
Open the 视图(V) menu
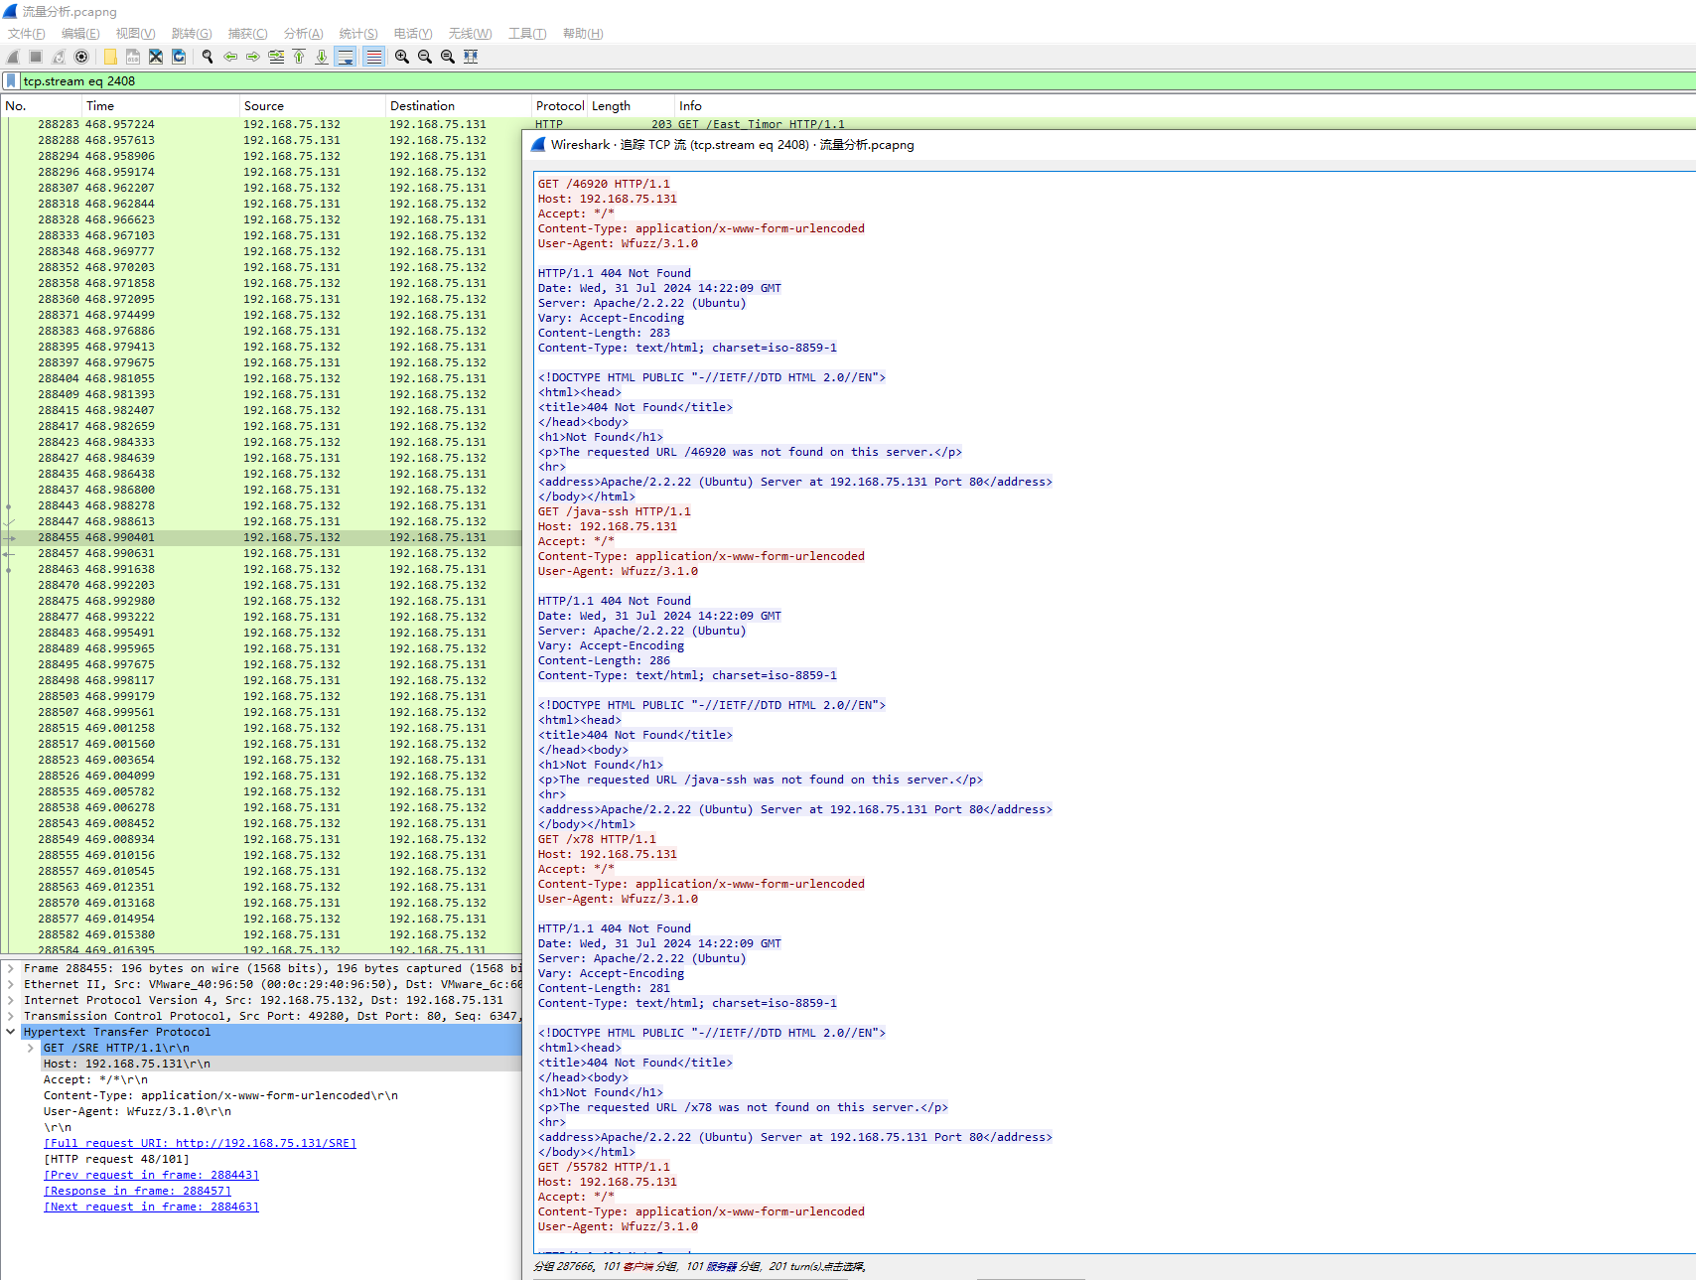(136, 34)
